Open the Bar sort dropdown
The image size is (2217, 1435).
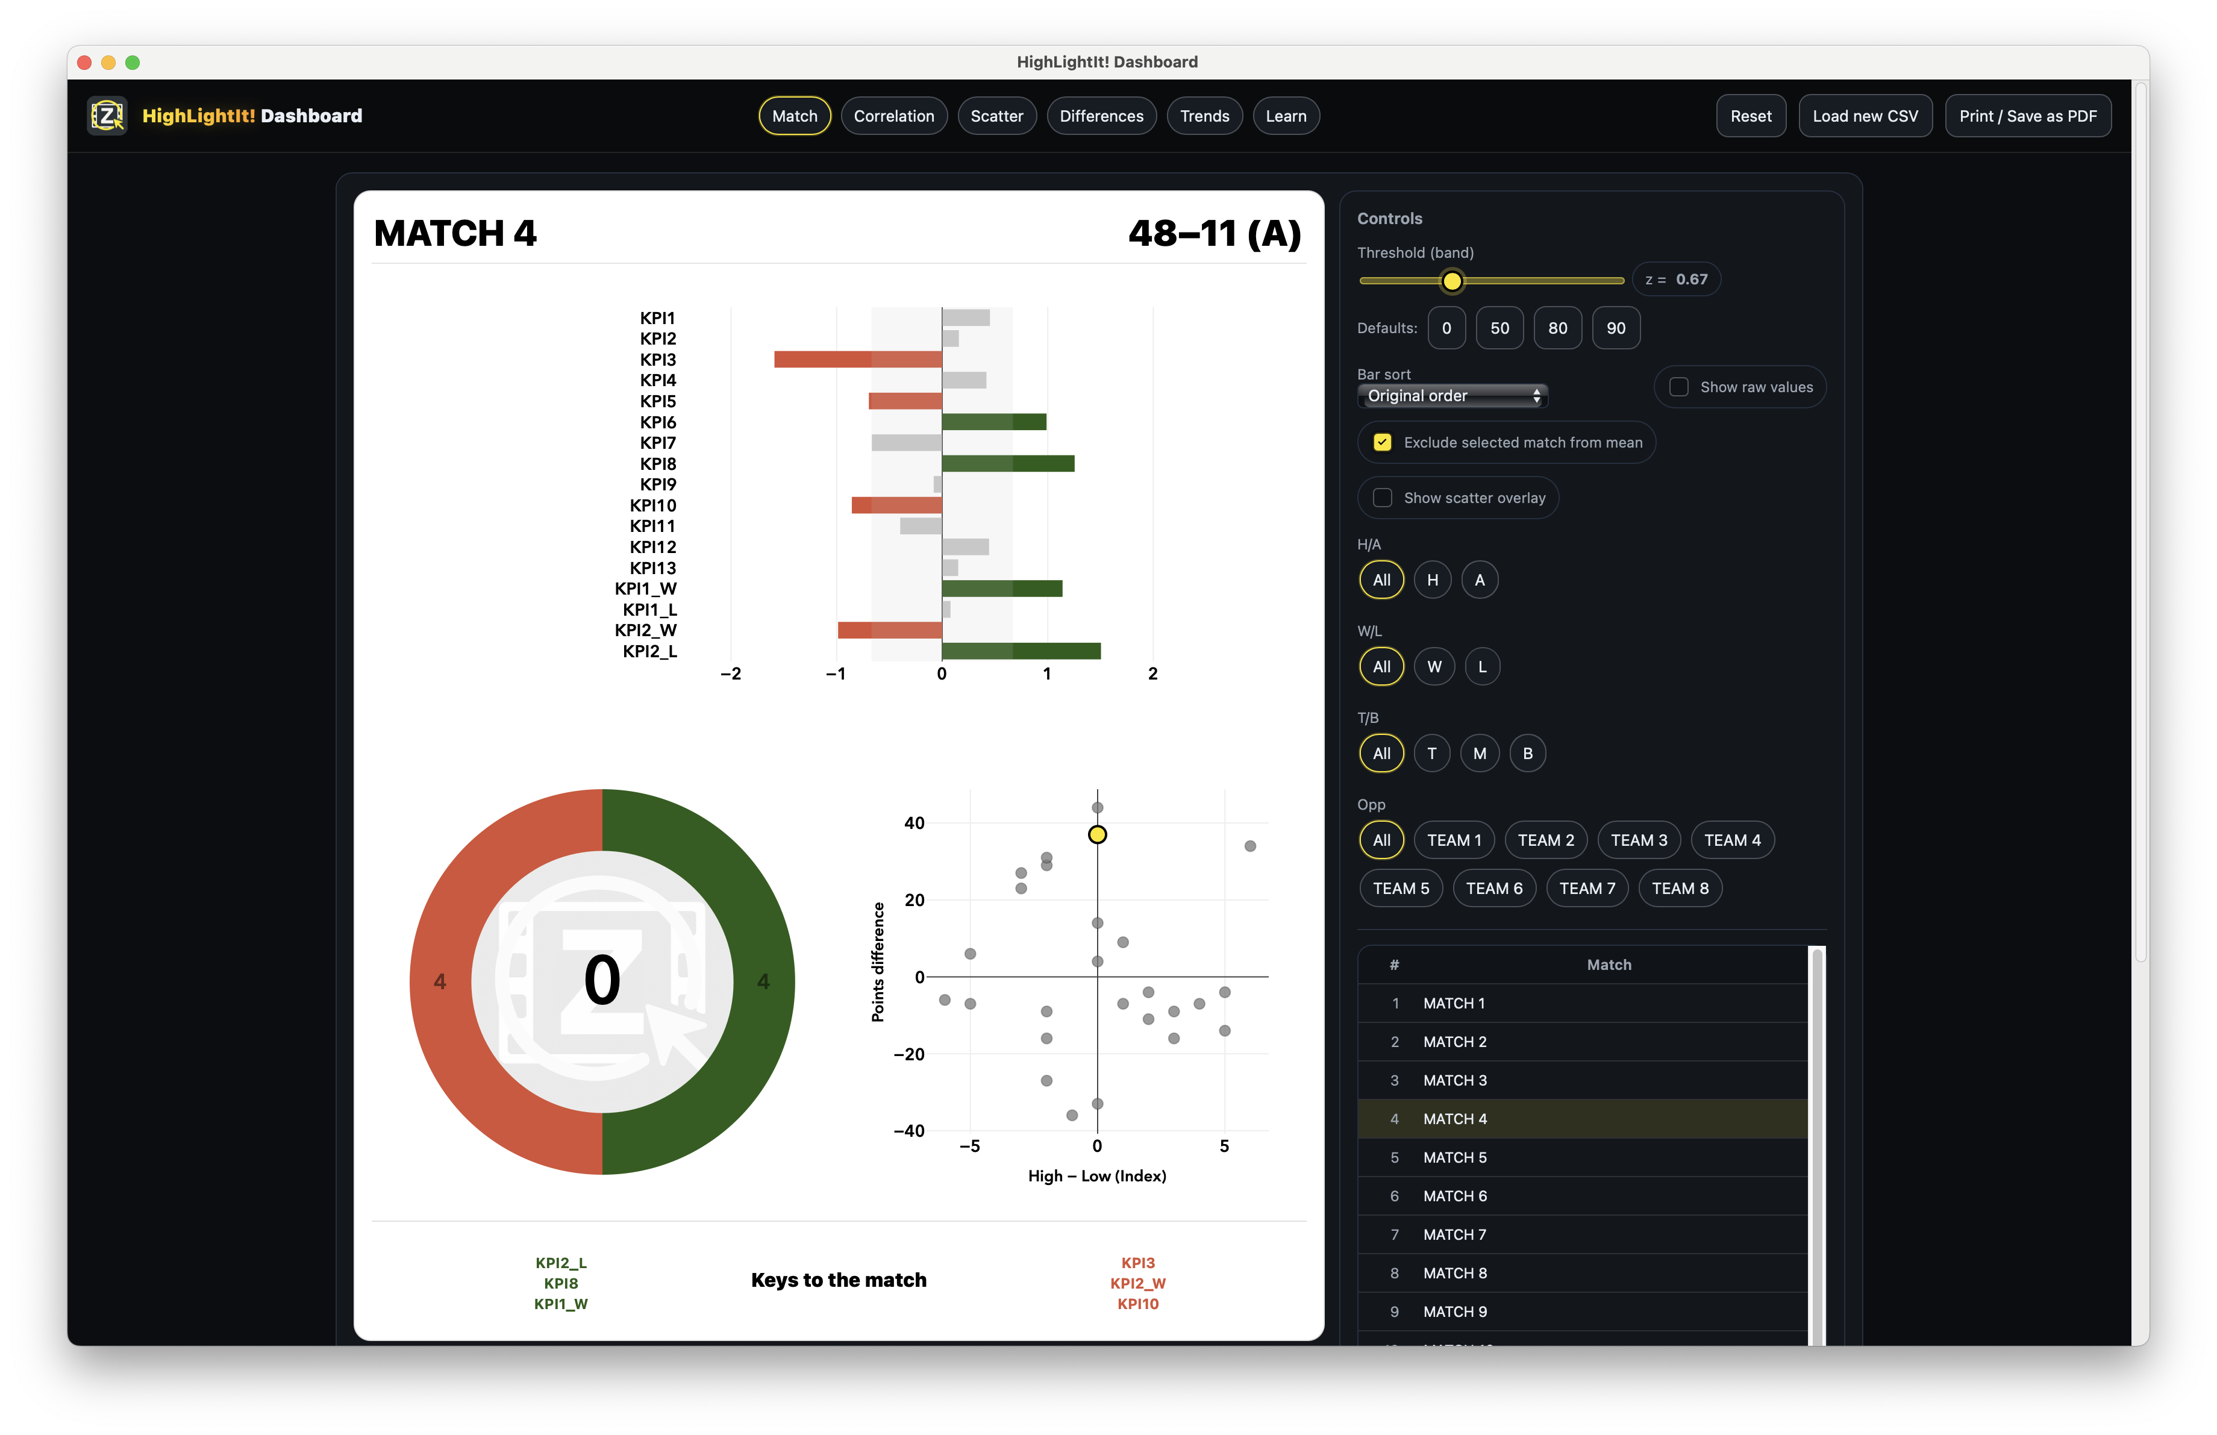[1451, 395]
